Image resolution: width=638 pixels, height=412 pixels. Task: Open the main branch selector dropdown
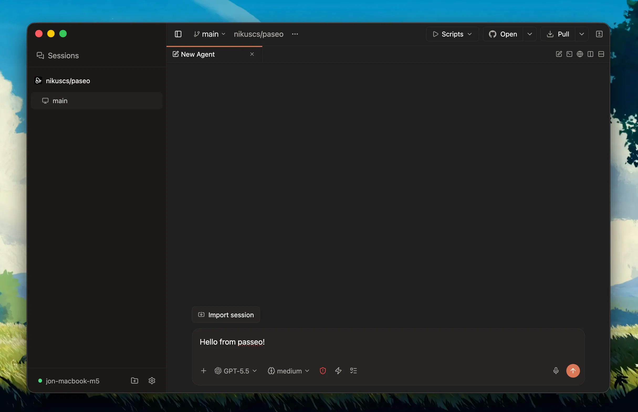[x=210, y=34]
